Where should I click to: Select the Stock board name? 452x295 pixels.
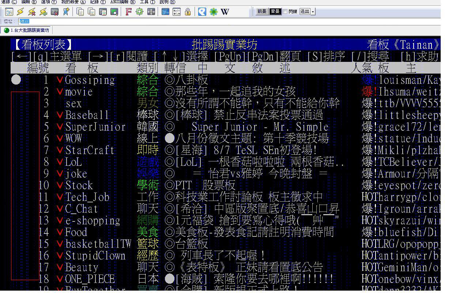pyautogui.click(x=79, y=186)
